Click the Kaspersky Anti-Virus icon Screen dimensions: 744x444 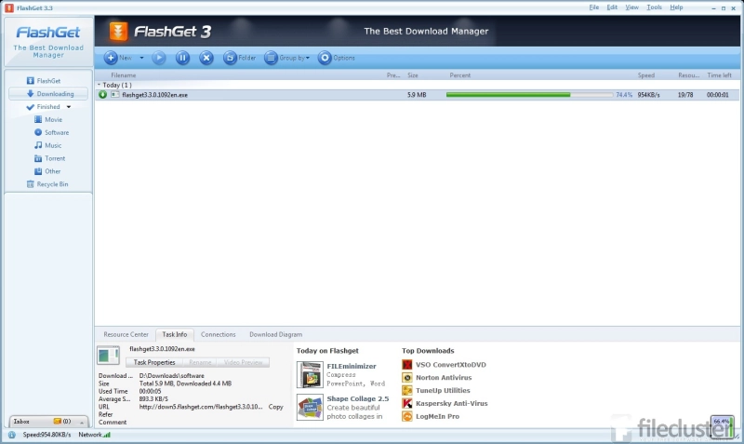point(407,404)
